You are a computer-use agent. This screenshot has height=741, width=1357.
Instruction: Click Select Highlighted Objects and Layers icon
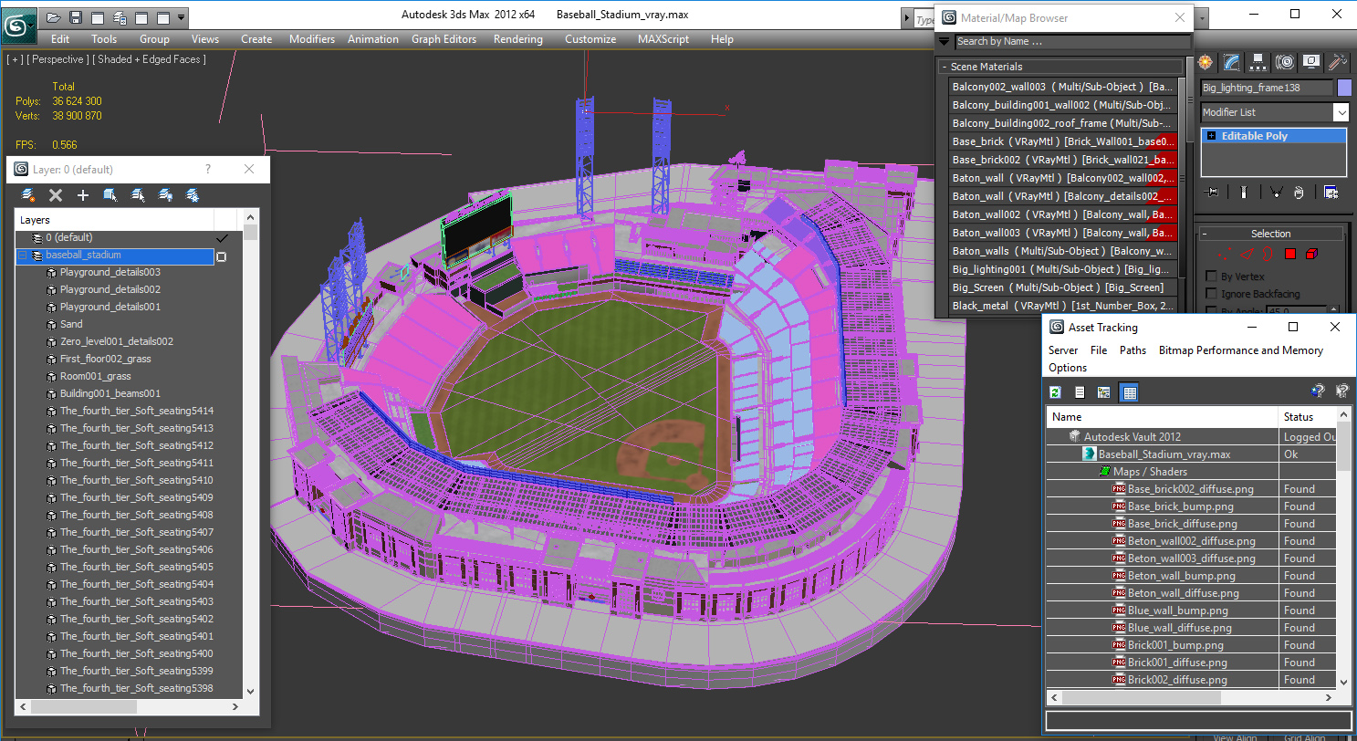coord(110,194)
